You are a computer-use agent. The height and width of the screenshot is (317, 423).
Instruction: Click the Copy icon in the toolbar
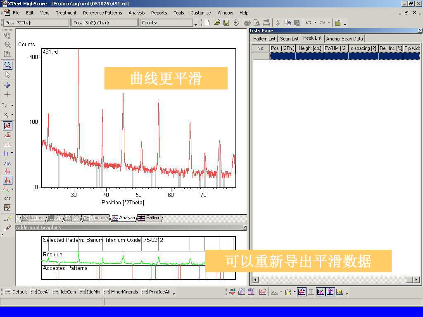(288, 23)
